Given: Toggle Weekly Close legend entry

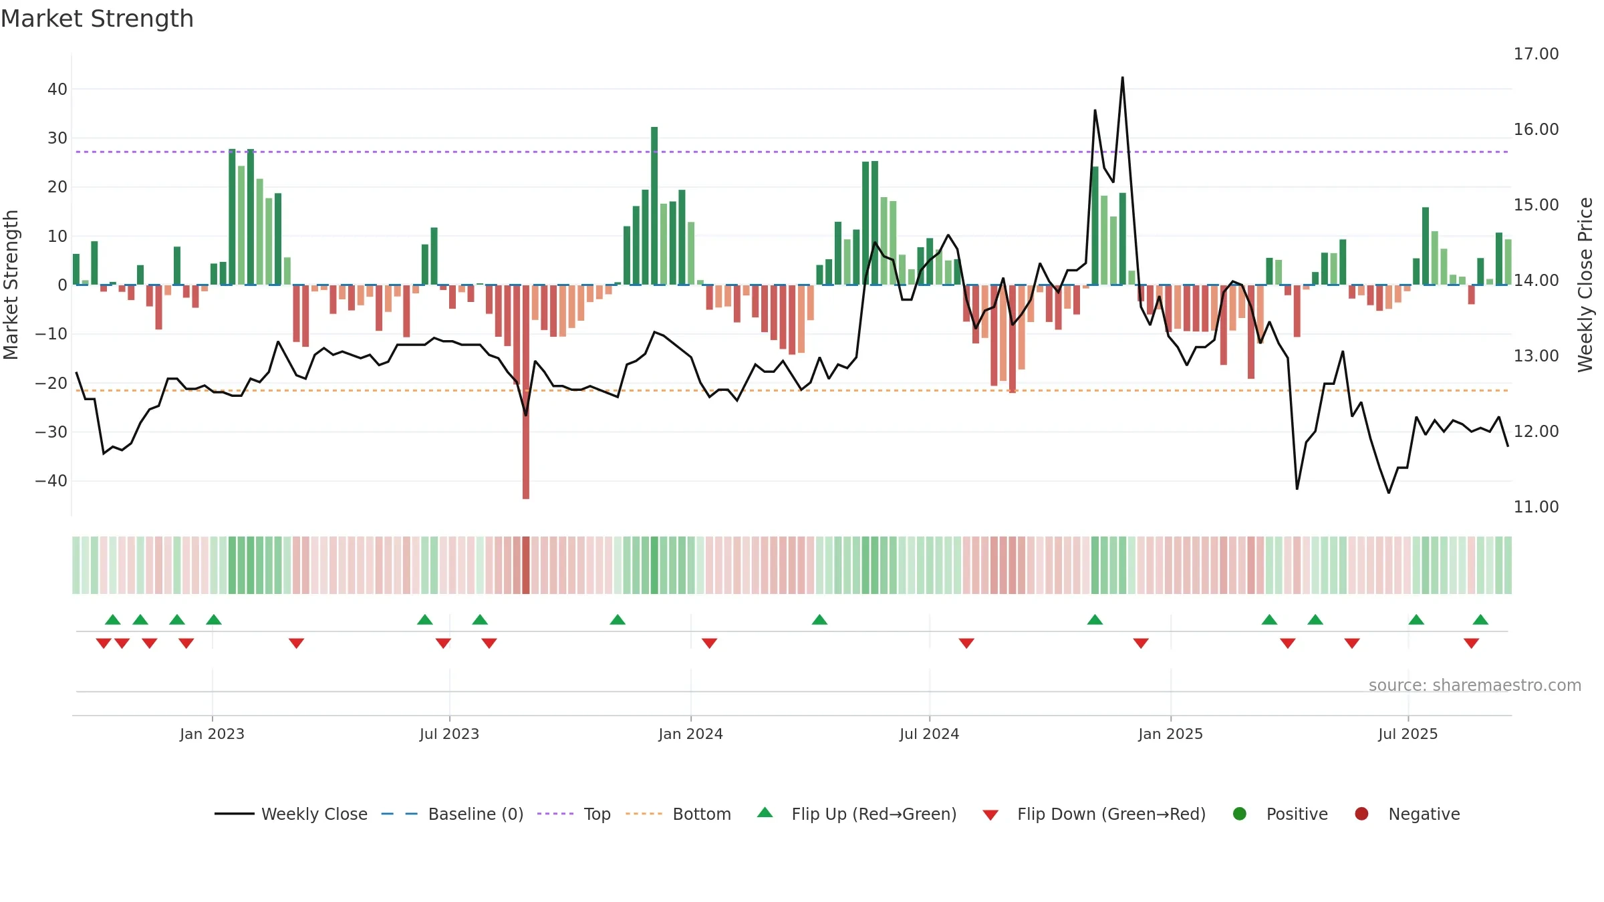Looking at the screenshot, I should click(x=291, y=814).
